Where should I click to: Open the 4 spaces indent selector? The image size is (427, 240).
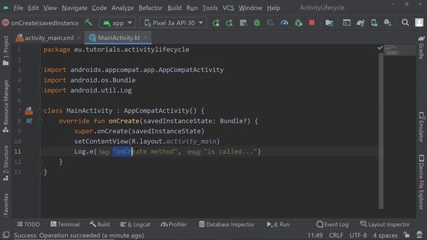(385, 235)
